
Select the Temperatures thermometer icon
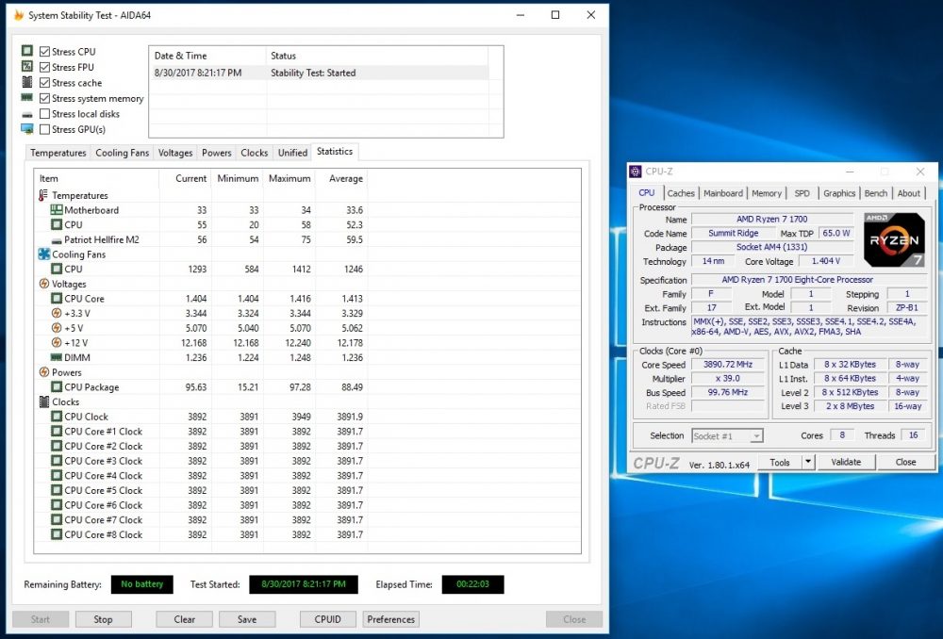pyautogui.click(x=43, y=195)
